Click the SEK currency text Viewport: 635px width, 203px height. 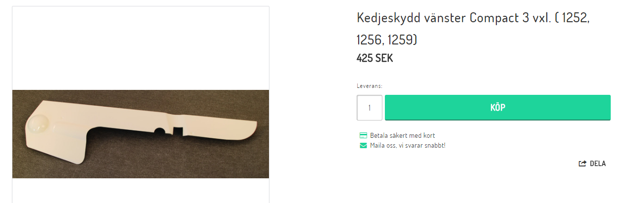pyautogui.click(x=384, y=58)
